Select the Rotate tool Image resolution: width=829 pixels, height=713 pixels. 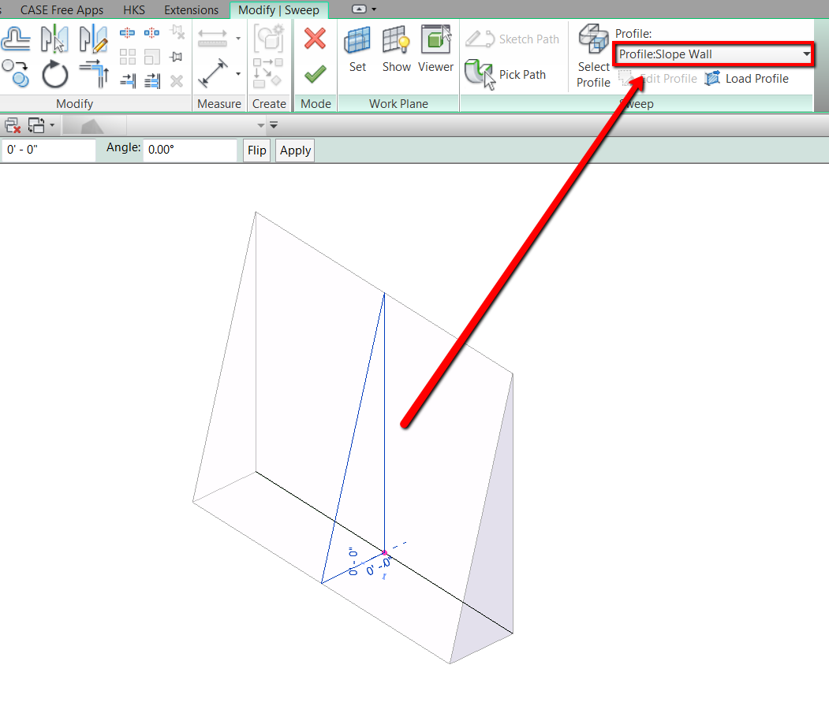coord(54,75)
